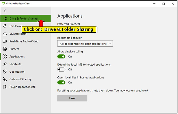Image resolution: width=178 pixels, height=114 pixels.
Task: Enable Extend the local IME toggle
Action: pos(61,69)
